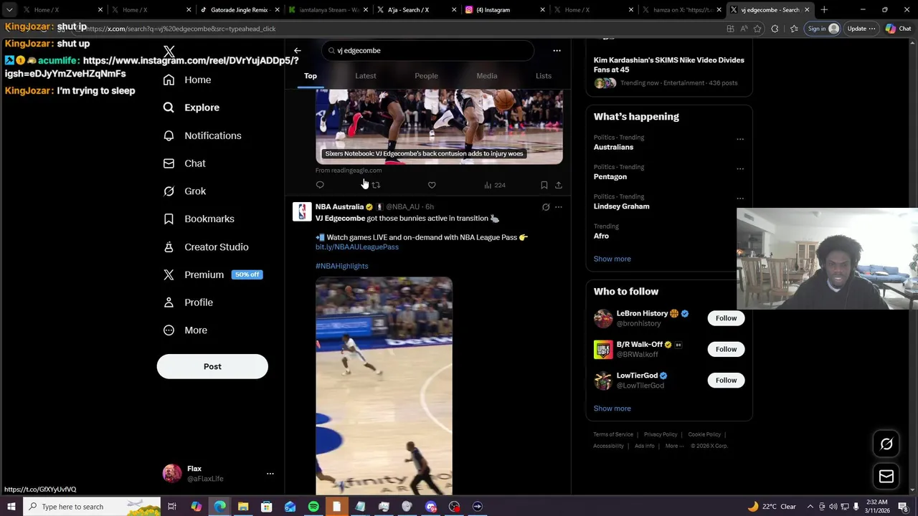Open the Windows Start menu
918x516 pixels.
pyautogui.click(x=11, y=507)
